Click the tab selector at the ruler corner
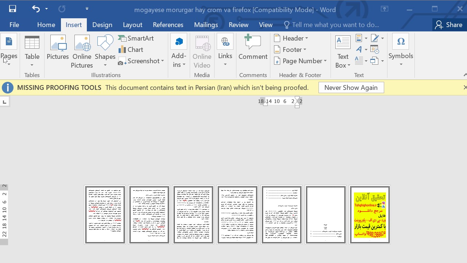This screenshot has height=263, width=467. (4, 102)
